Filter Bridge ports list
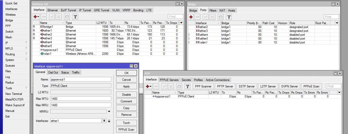 (x=229, y=17)
